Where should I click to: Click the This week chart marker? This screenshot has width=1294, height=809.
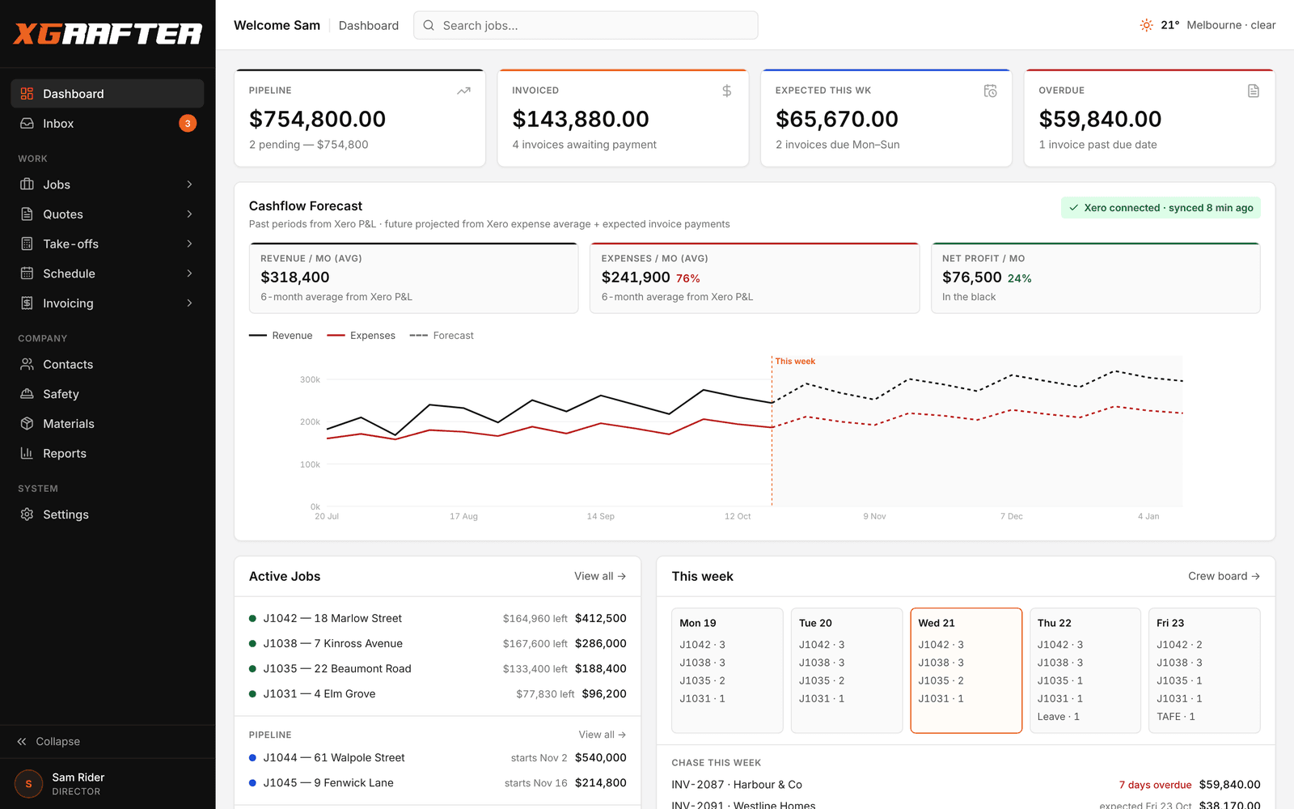[x=795, y=362]
